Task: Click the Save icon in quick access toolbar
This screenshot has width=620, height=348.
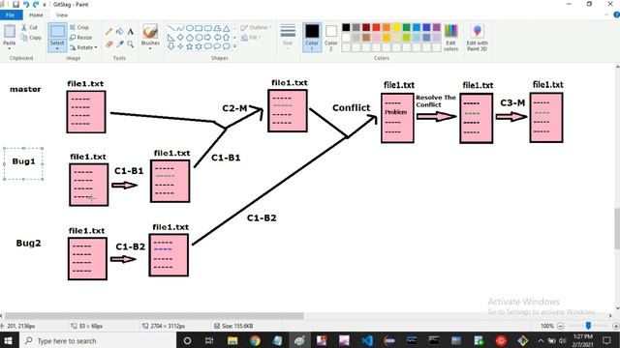Action: pyautogui.click(x=15, y=4)
